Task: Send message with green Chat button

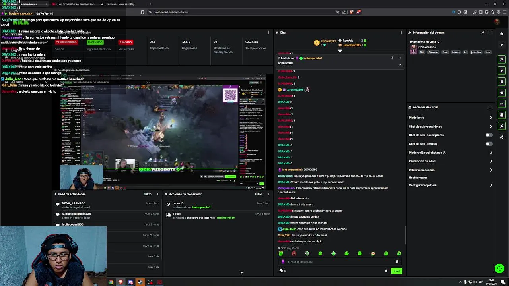Action: point(396,271)
